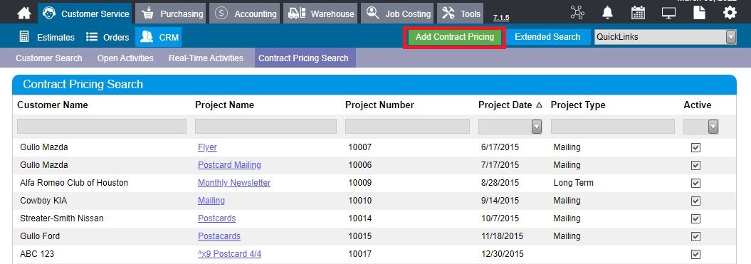
Task: Select Long Term project type cell
Action: pos(573,183)
